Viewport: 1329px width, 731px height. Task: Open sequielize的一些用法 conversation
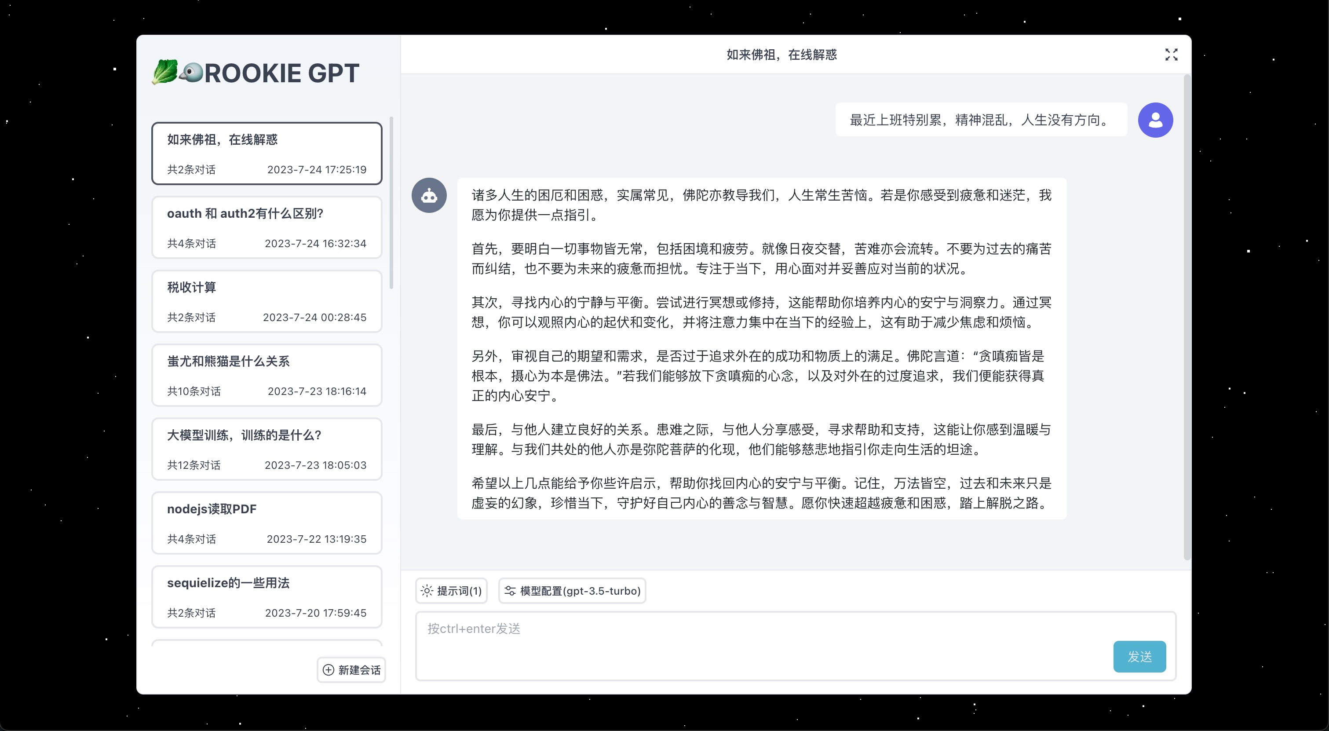click(267, 597)
